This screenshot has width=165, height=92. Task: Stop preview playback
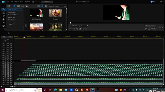click(x=74, y=29)
